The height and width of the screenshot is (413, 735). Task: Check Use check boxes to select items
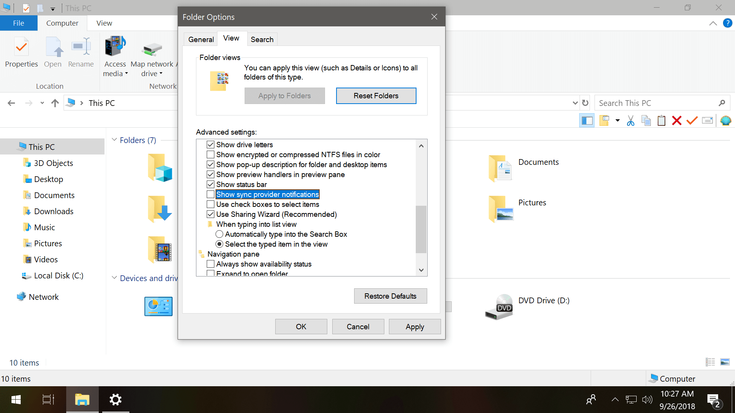coord(211,204)
